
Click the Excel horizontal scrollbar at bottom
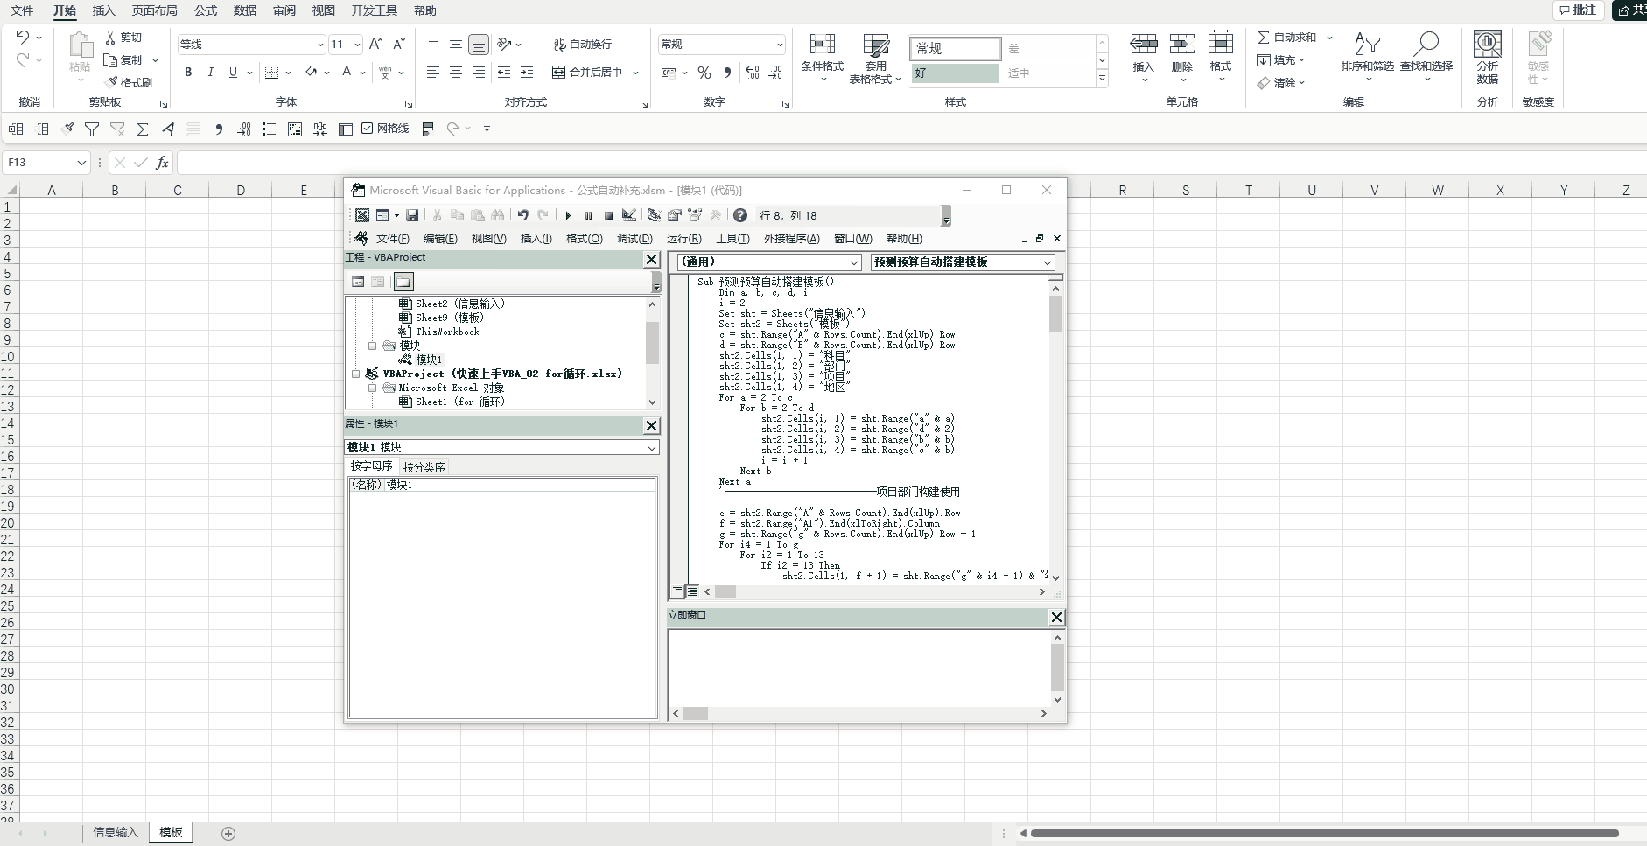click(x=1323, y=834)
